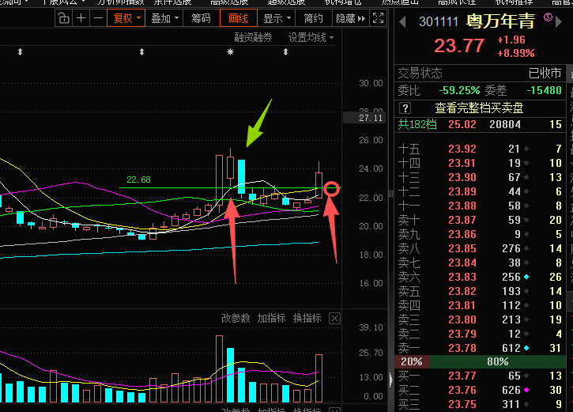Select 十二 sell price 23.89

tap(462, 192)
